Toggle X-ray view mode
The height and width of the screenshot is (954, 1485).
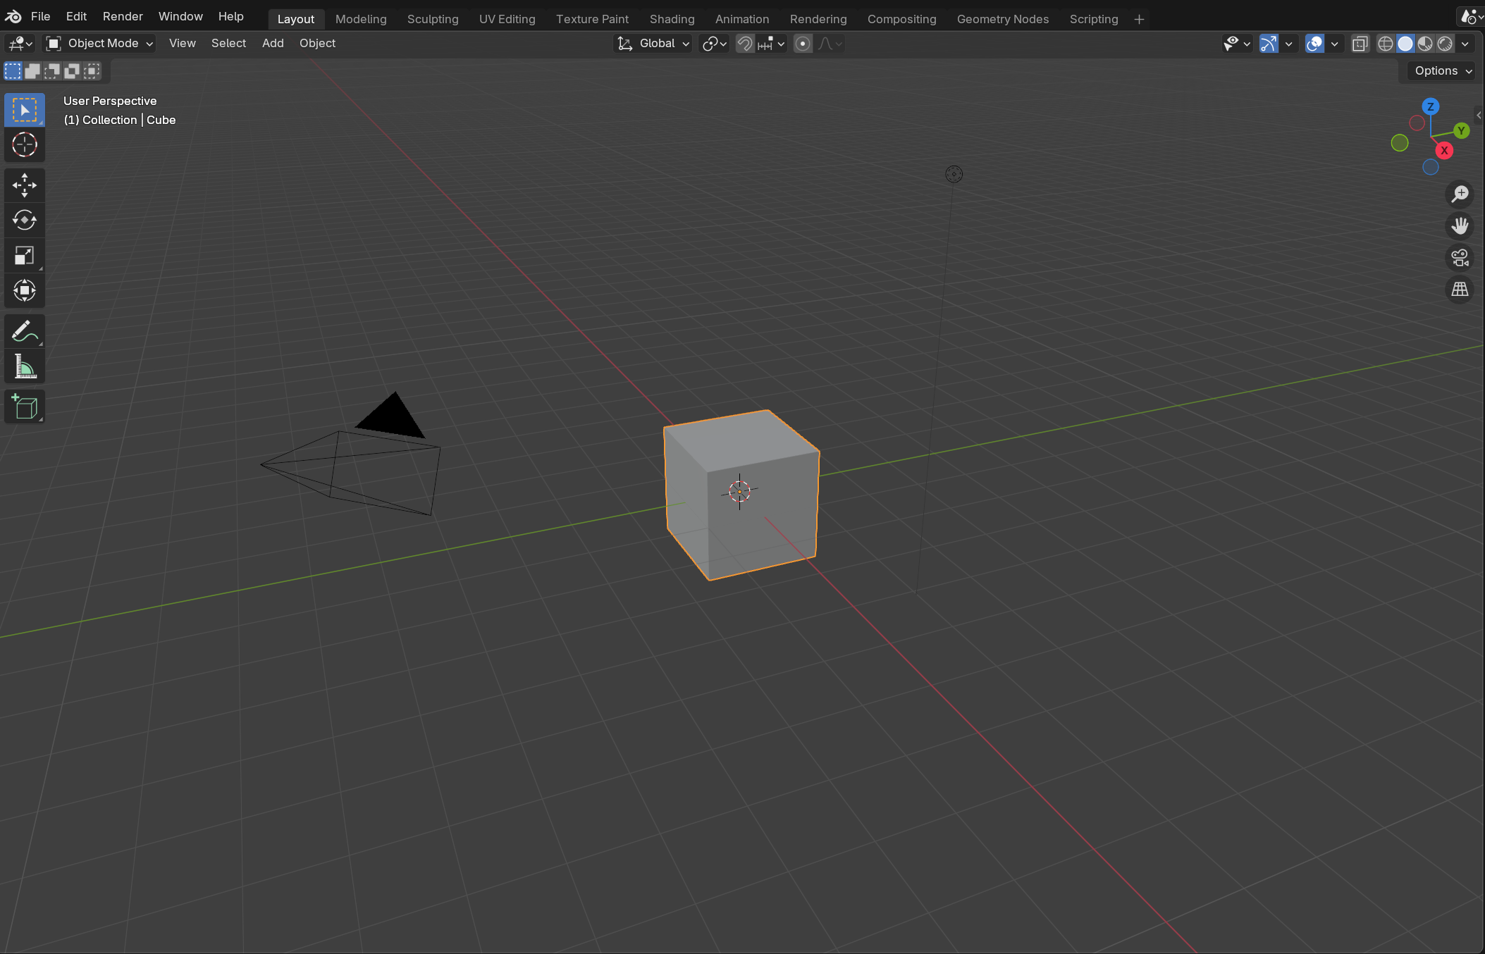coord(1360,44)
